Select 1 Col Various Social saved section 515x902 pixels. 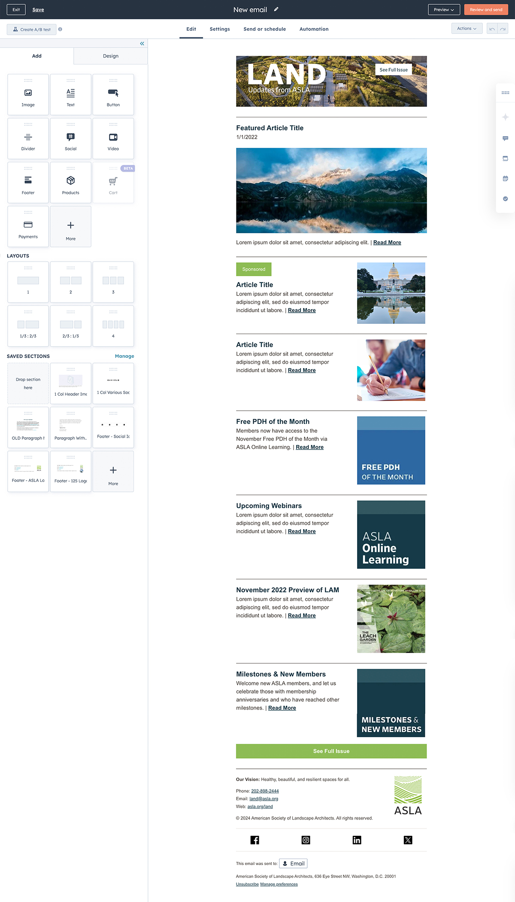(x=113, y=384)
